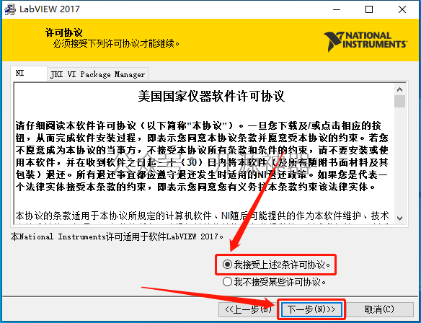Close the LabVIEW 2017 installer window
The image size is (421, 323).
click(x=402, y=9)
